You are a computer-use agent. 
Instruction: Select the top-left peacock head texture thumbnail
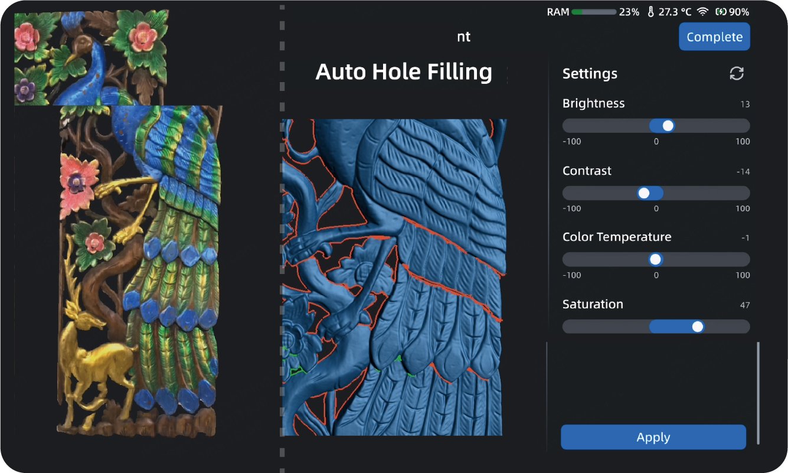(x=91, y=57)
